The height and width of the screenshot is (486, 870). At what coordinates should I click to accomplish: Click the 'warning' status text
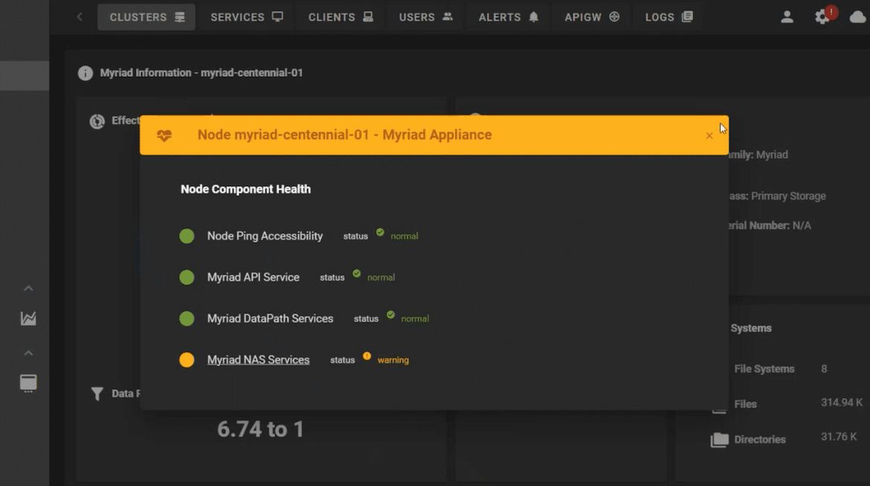(393, 360)
